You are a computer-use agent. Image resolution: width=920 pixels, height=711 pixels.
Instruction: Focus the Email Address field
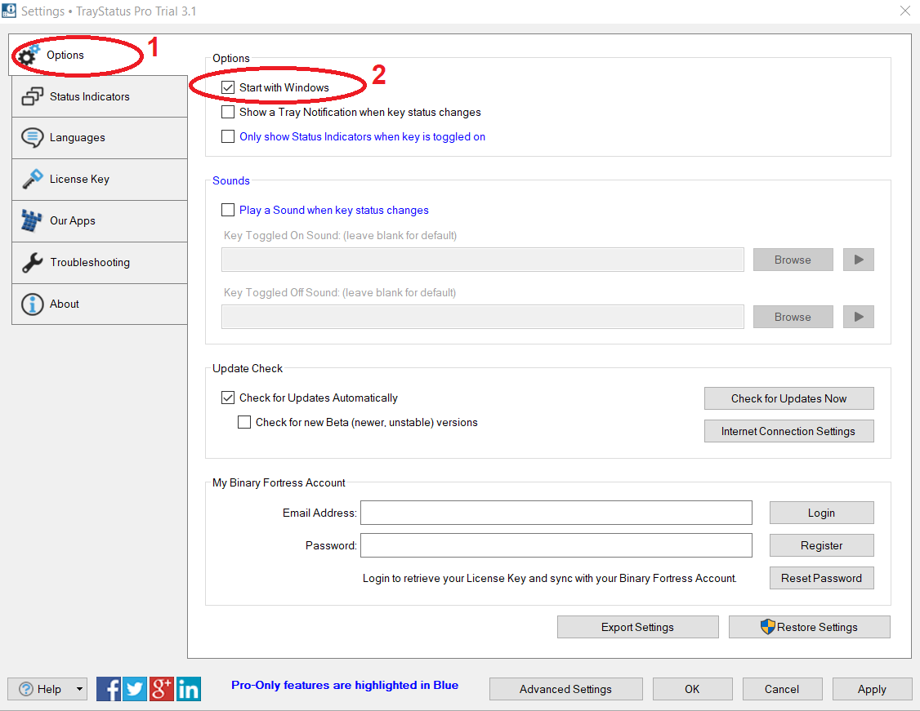pyautogui.click(x=556, y=513)
